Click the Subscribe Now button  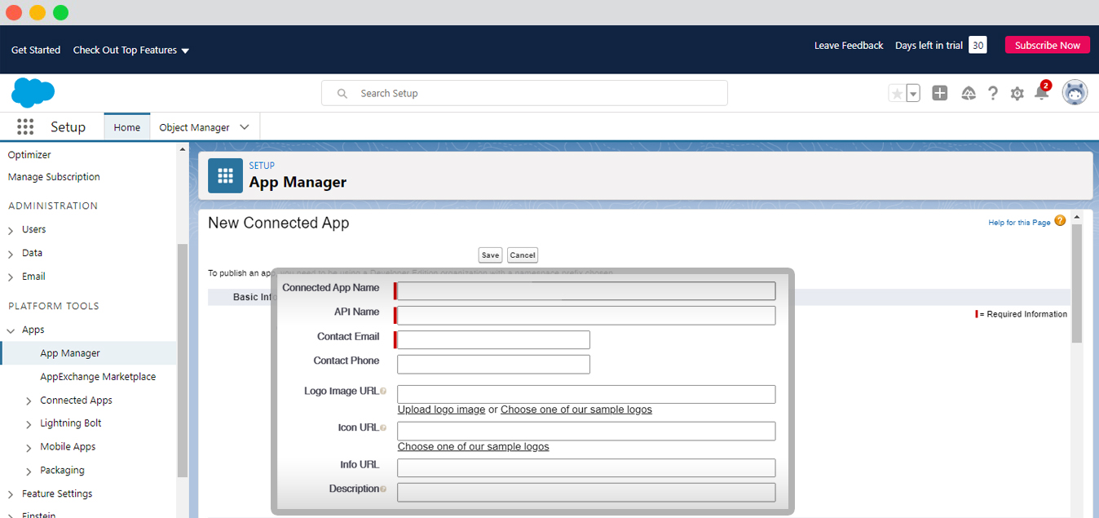1048,46
